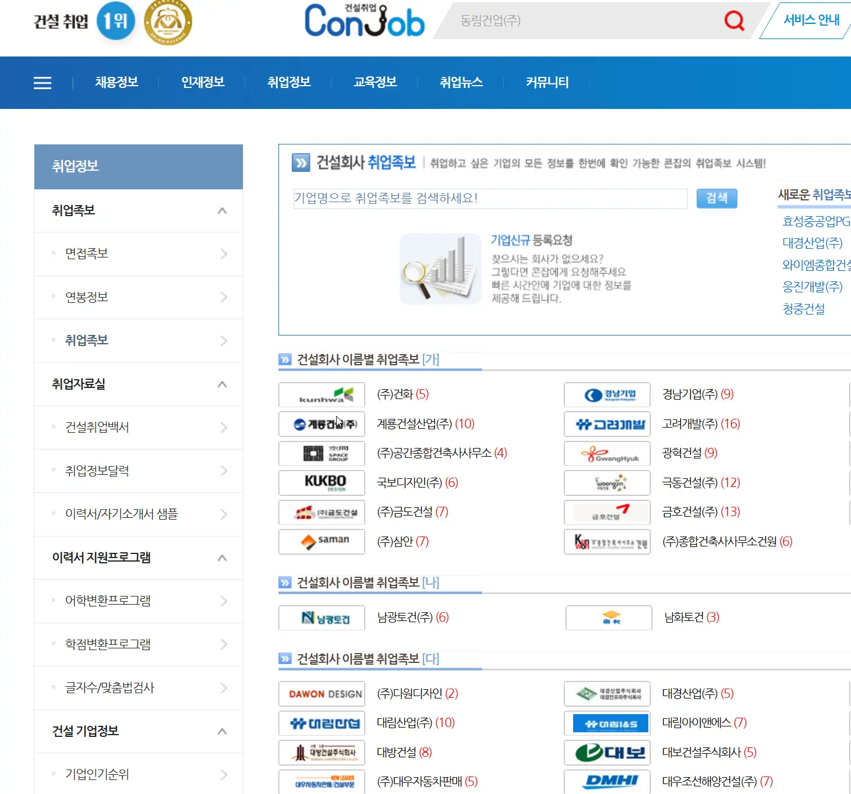851x794 pixels.
Task: Open the 웅진개발(주) link
Action: [x=812, y=287]
